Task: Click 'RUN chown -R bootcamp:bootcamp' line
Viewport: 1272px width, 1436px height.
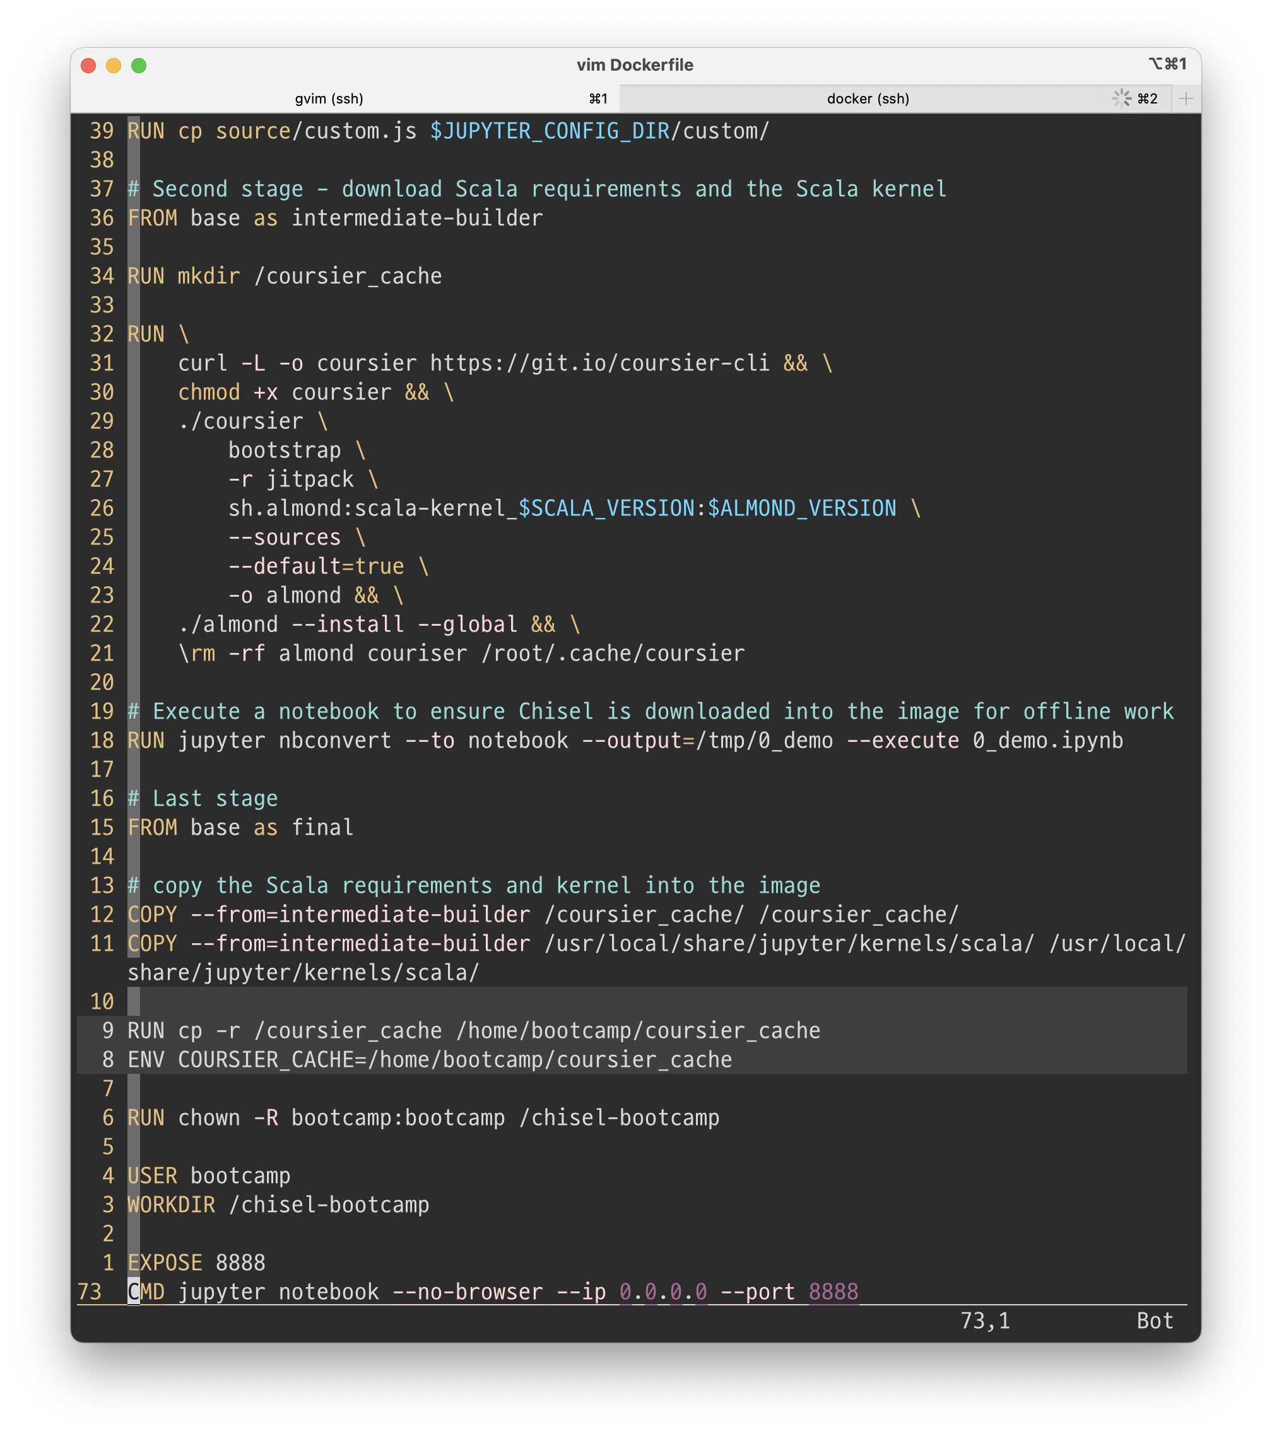Action: click(x=423, y=1118)
